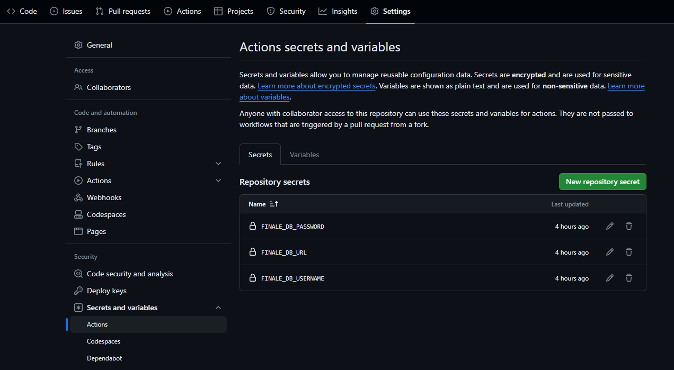This screenshot has width=674, height=370.
Task: Click the FINALE_DB_PASSWORD name text
Action: [x=292, y=227]
